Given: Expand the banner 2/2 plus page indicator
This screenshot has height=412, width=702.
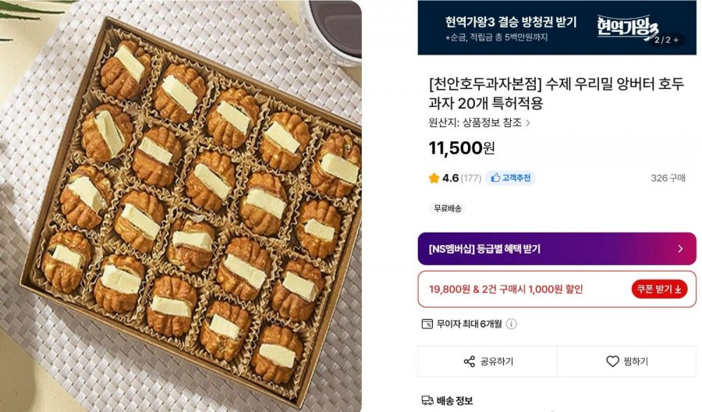Looking at the screenshot, I should click(667, 39).
